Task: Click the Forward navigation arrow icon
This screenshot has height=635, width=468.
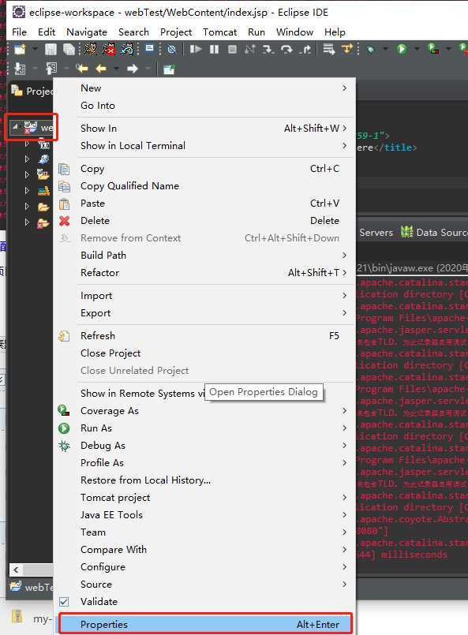Action: click(x=133, y=69)
